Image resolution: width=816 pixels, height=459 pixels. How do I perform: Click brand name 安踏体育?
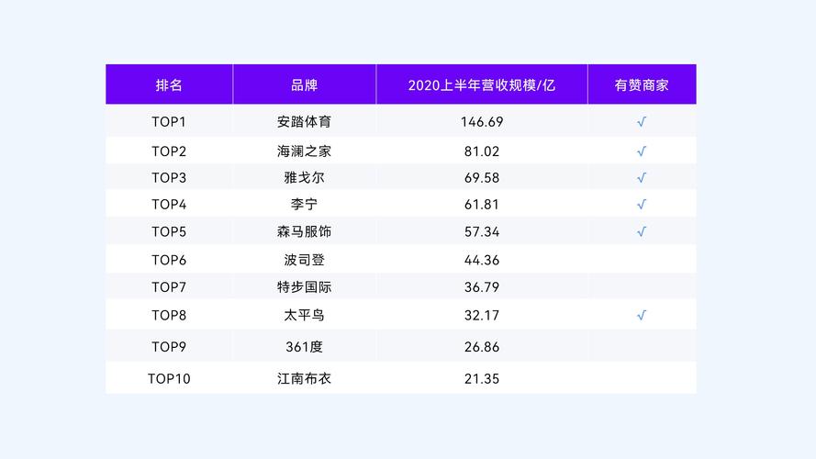tap(304, 122)
